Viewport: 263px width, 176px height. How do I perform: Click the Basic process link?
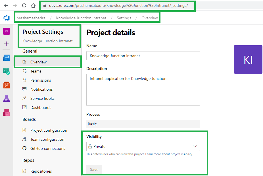pos(92,124)
